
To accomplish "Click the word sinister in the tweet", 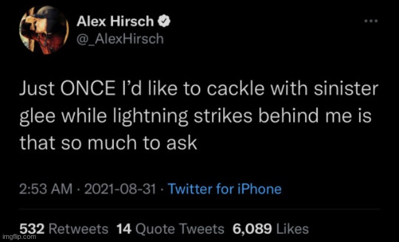I will (x=346, y=88).
